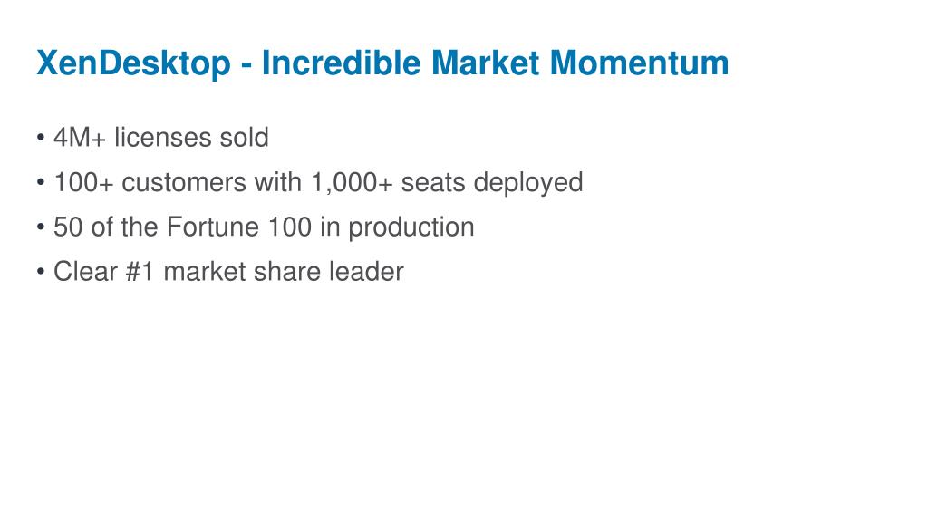Click bullet marker before "4M+ licenses sold"
The width and height of the screenshot is (928, 522).
[40, 138]
